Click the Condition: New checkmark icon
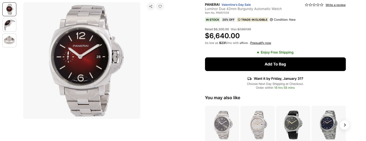The image size is (366, 141). (x=271, y=20)
